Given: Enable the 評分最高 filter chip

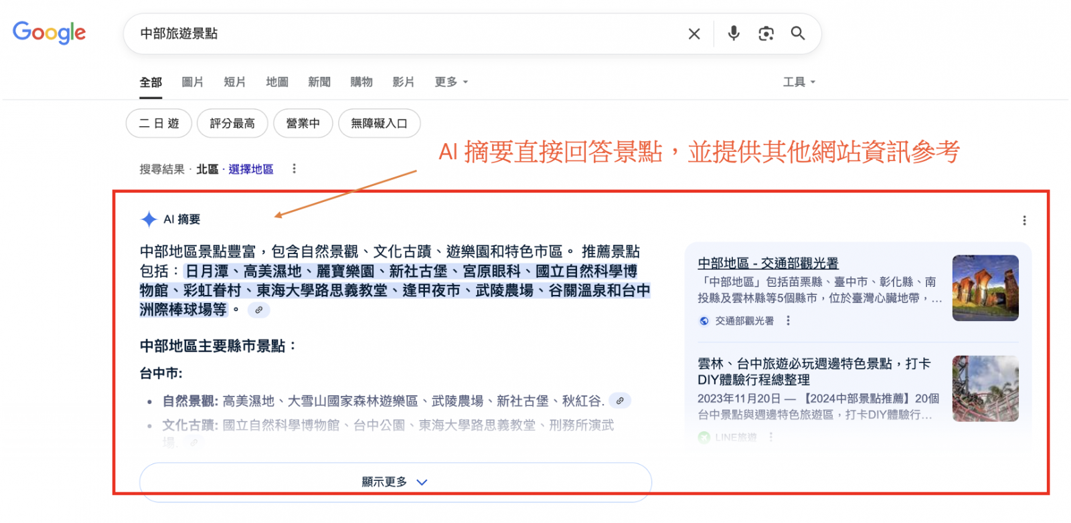Looking at the screenshot, I should [x=232, y=124].
